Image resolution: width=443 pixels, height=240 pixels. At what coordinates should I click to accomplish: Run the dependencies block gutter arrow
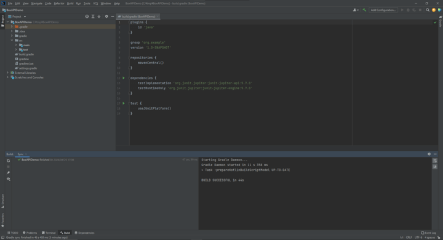coord(124,78)
